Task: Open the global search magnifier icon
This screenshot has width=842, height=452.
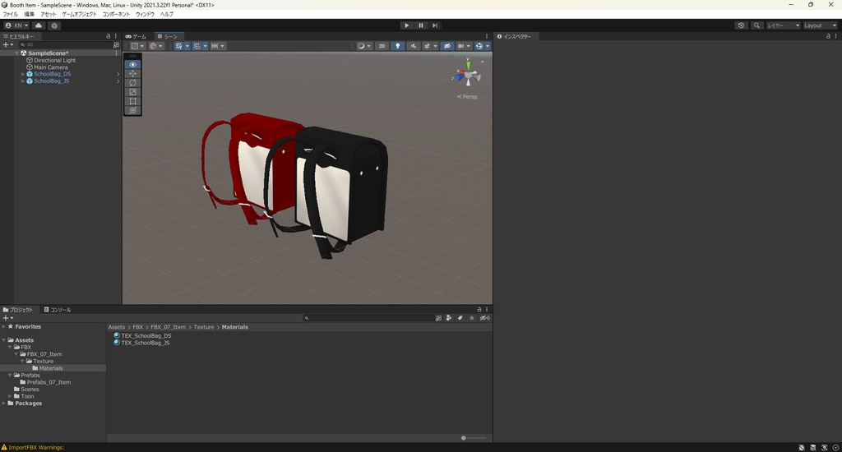Action: pyautogui.click(x=756, y=25)
